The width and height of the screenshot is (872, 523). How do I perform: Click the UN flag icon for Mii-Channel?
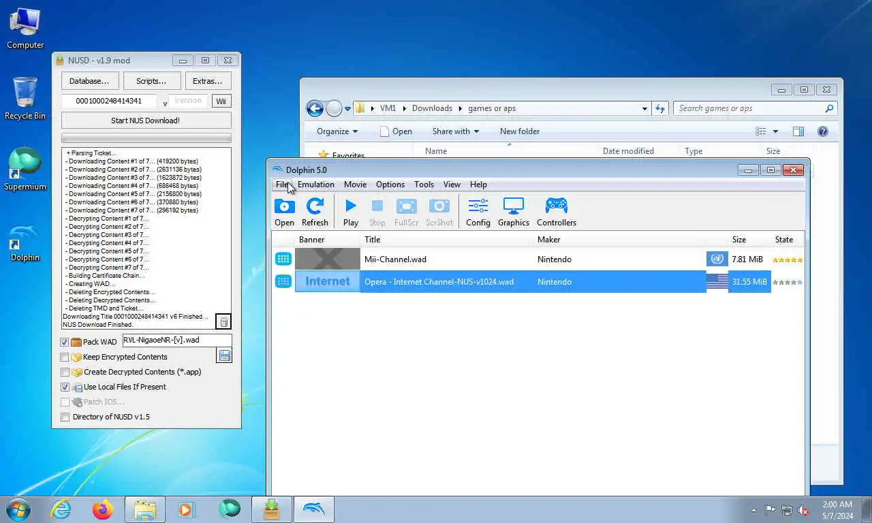pos(717,259)
